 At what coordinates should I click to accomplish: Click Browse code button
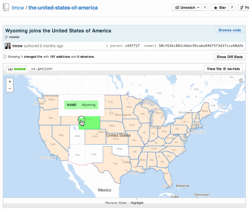click(x=230, y=30)
